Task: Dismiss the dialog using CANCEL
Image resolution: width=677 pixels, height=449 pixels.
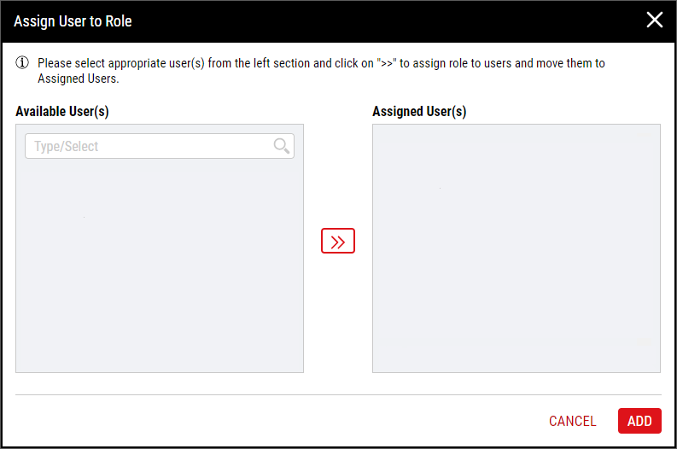Action: (573, 421)
